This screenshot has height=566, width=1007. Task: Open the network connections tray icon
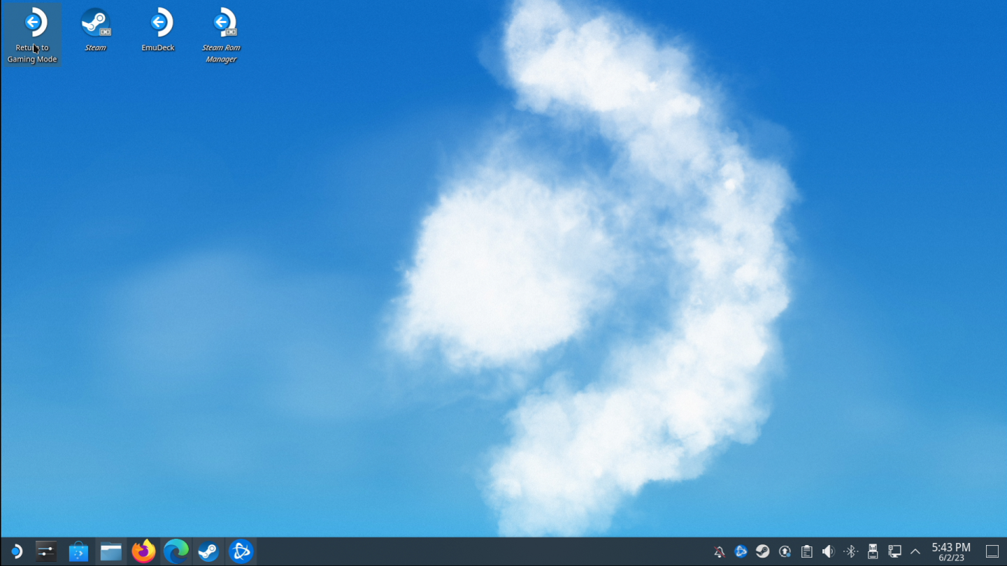click(x=894, y=552)
